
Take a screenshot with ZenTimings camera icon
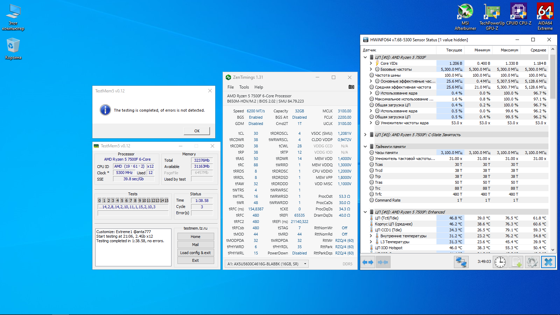(351, 87)
